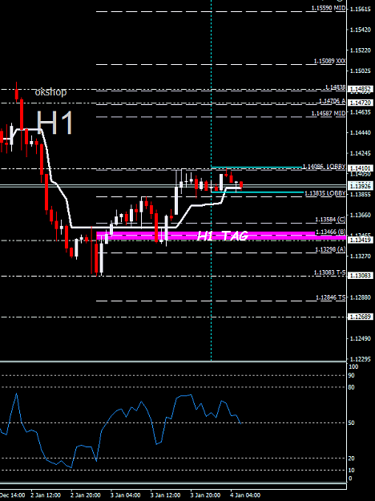Click the boxed 1.14720 price tag on axis
The image size is (375, 501).
coord(361,103)
